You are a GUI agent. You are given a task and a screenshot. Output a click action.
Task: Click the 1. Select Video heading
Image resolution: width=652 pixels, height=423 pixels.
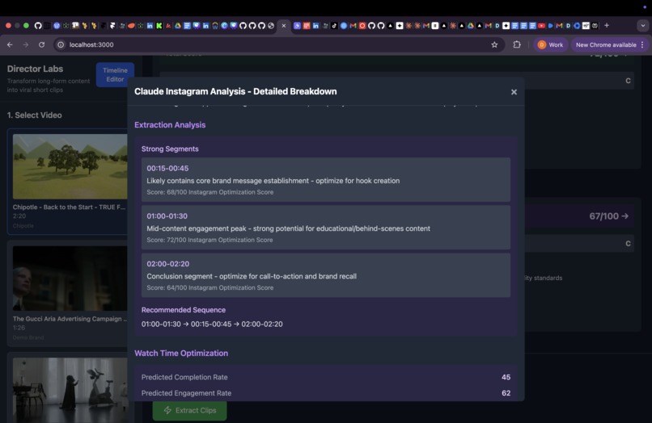pyautogui.click(x=34, y=115)
